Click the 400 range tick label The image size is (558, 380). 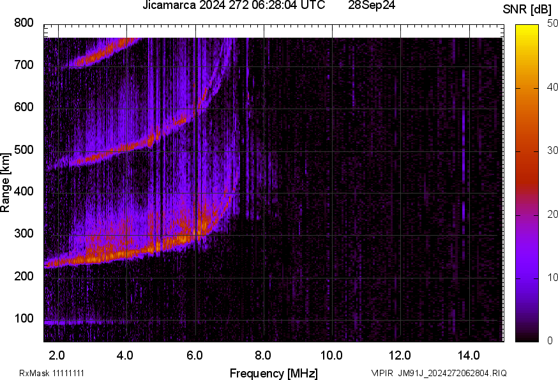tap(24, 192)
